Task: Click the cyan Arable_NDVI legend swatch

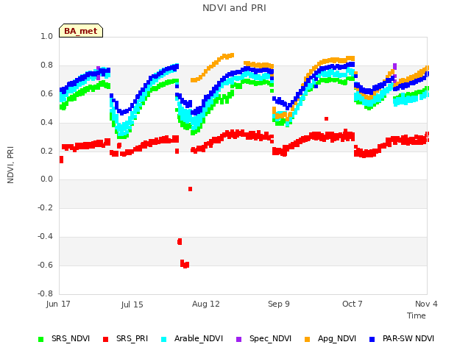Action: (163, 339)
